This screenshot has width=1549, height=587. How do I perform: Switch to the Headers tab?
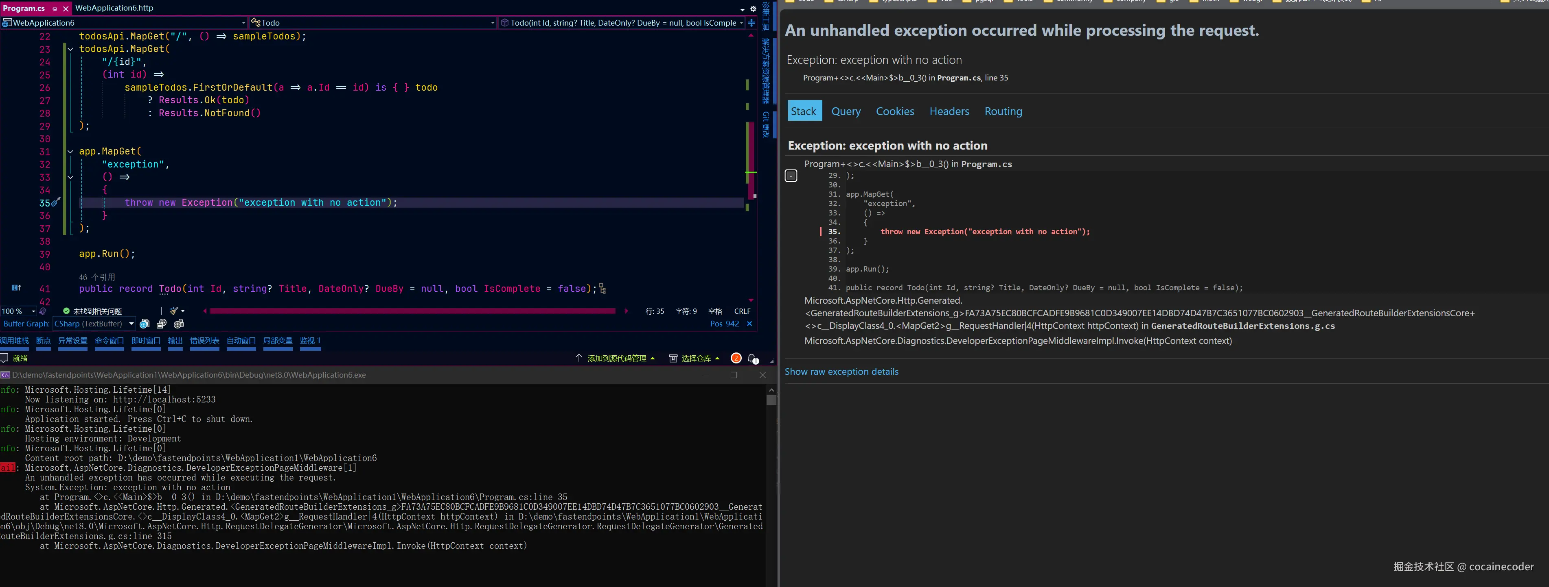[949, 112]
